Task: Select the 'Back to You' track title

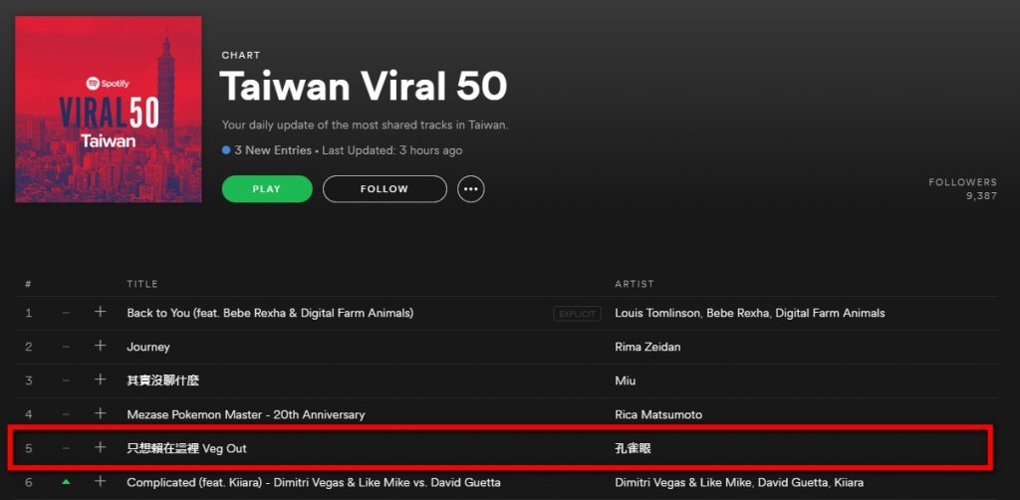Action: click(x=270, y=313)
